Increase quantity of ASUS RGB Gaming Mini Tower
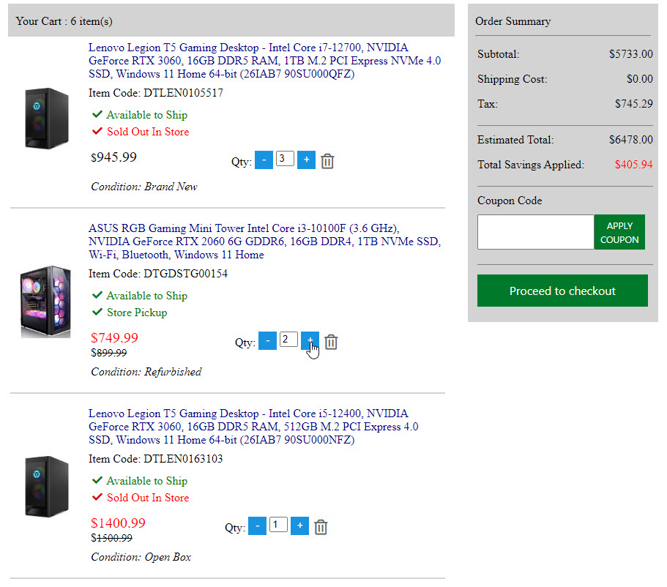 click(310, 341)
